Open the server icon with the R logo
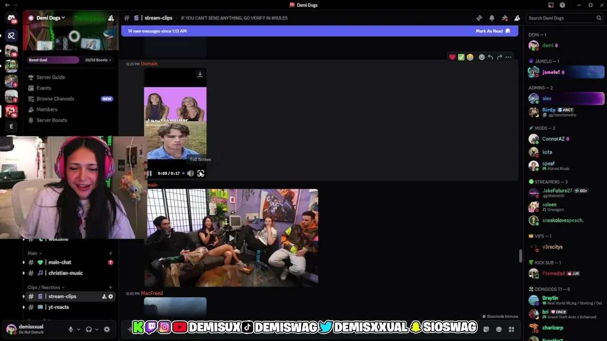 coord(11,36)
